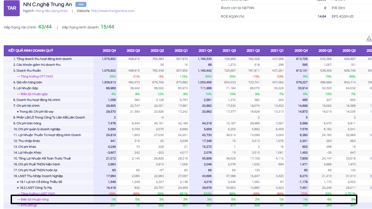Screen dimensions: 372x209
Task: Click the KẾT QUẢ KINH DOANH QUÝ header
Action: tap(31, 51)
